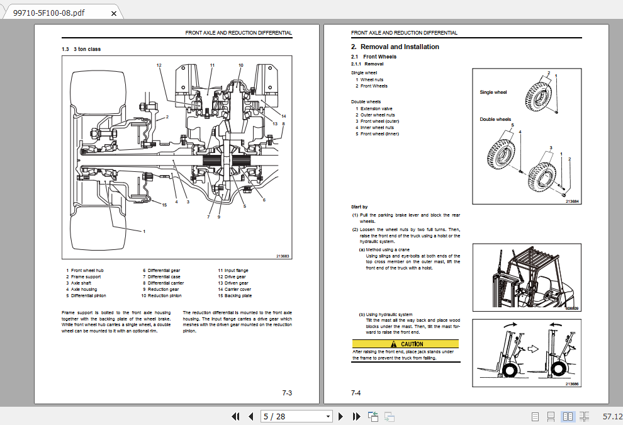Enable continuous scrolling layout
This screenshot has width=623, height=425.
551,416
